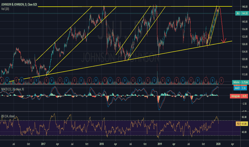The image size is (249, 147).
Task: Click the 2020 time axis label
Action: [218, 144]
